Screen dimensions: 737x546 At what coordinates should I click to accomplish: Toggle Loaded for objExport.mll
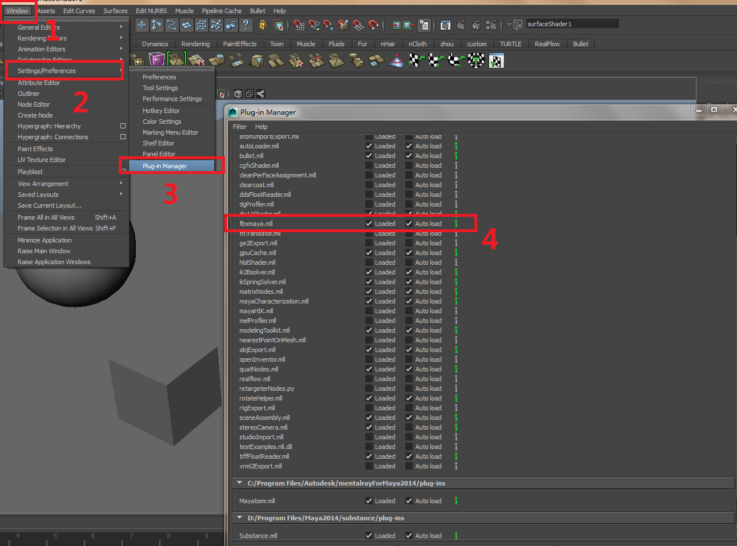369,350
